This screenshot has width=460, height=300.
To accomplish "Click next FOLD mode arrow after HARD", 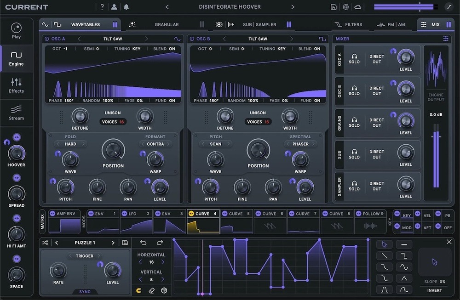I will point(83,144).
